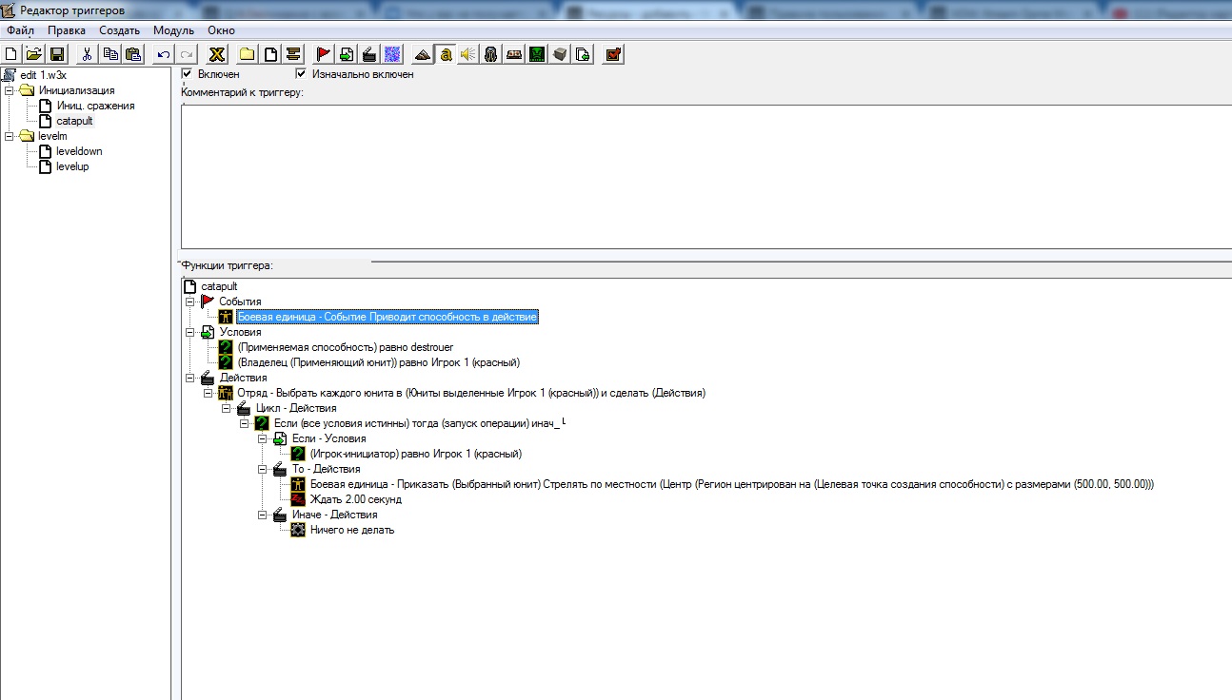The height and width of the screenshot is (700, 1232).
Task: Toggle the "Включен" checkbox
Action: click(187, 73)
